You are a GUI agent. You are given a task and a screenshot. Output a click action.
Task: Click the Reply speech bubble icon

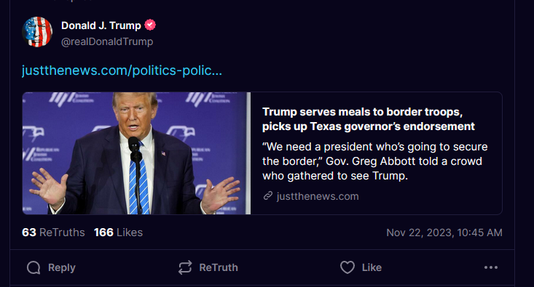(x=34, y=267)
